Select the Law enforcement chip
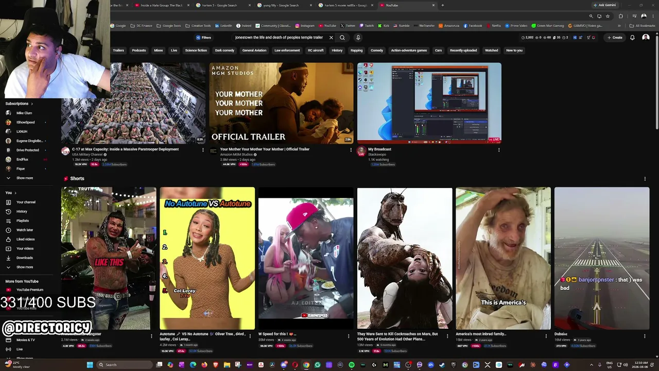Viewport: 659px width, 371px height. pos(287,50)
